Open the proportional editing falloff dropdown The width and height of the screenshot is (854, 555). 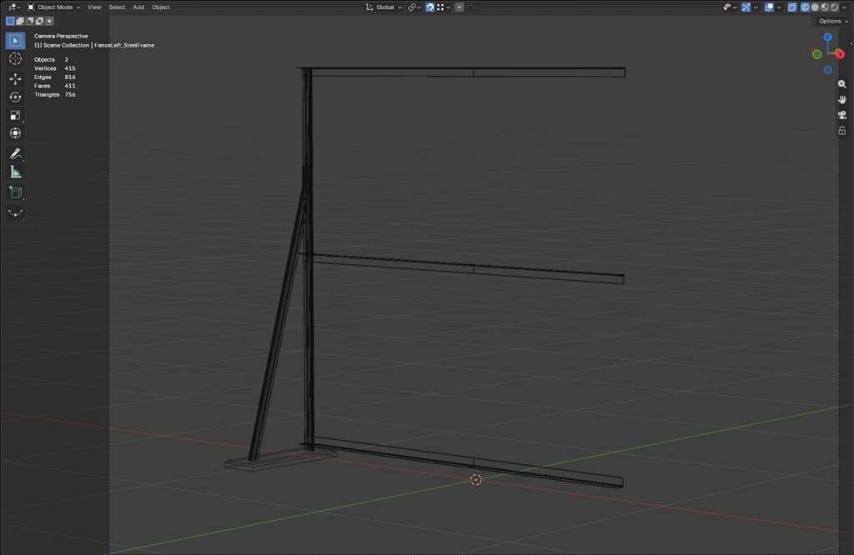(472, 7)
